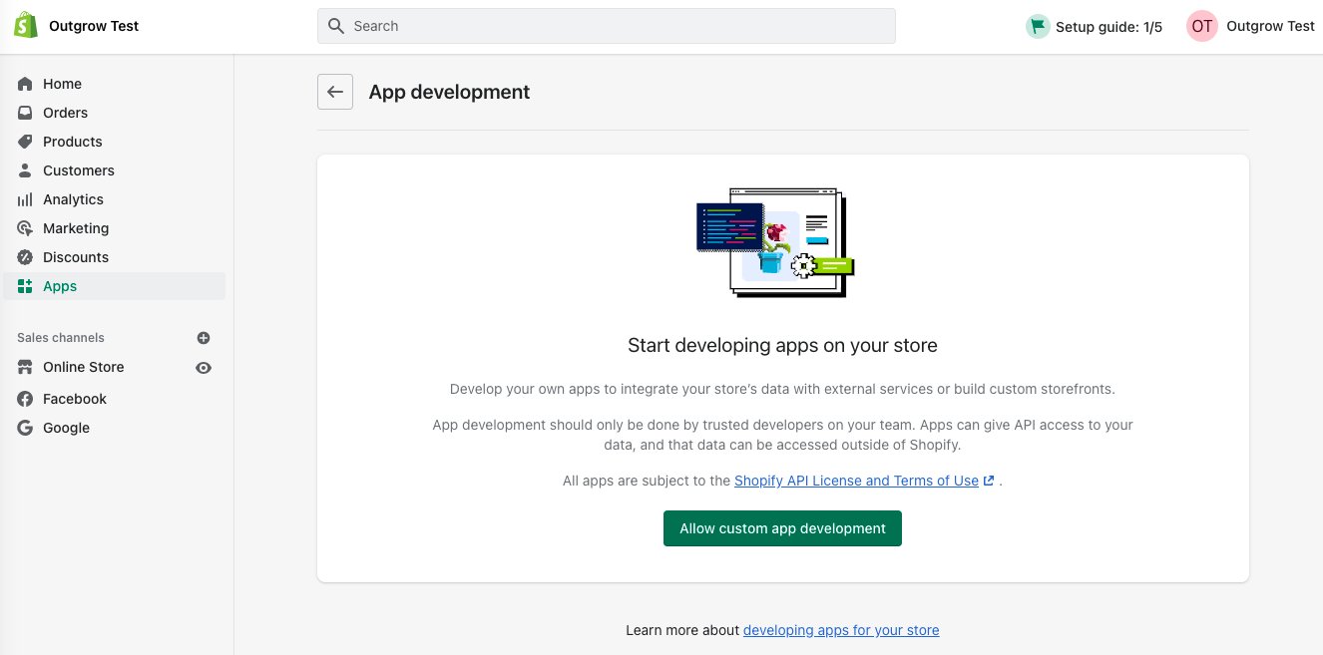Click the App development page title
Image resolution: width=1323 pixels, height=655 pixels.
pyautogui.click(x=449, y=92)
